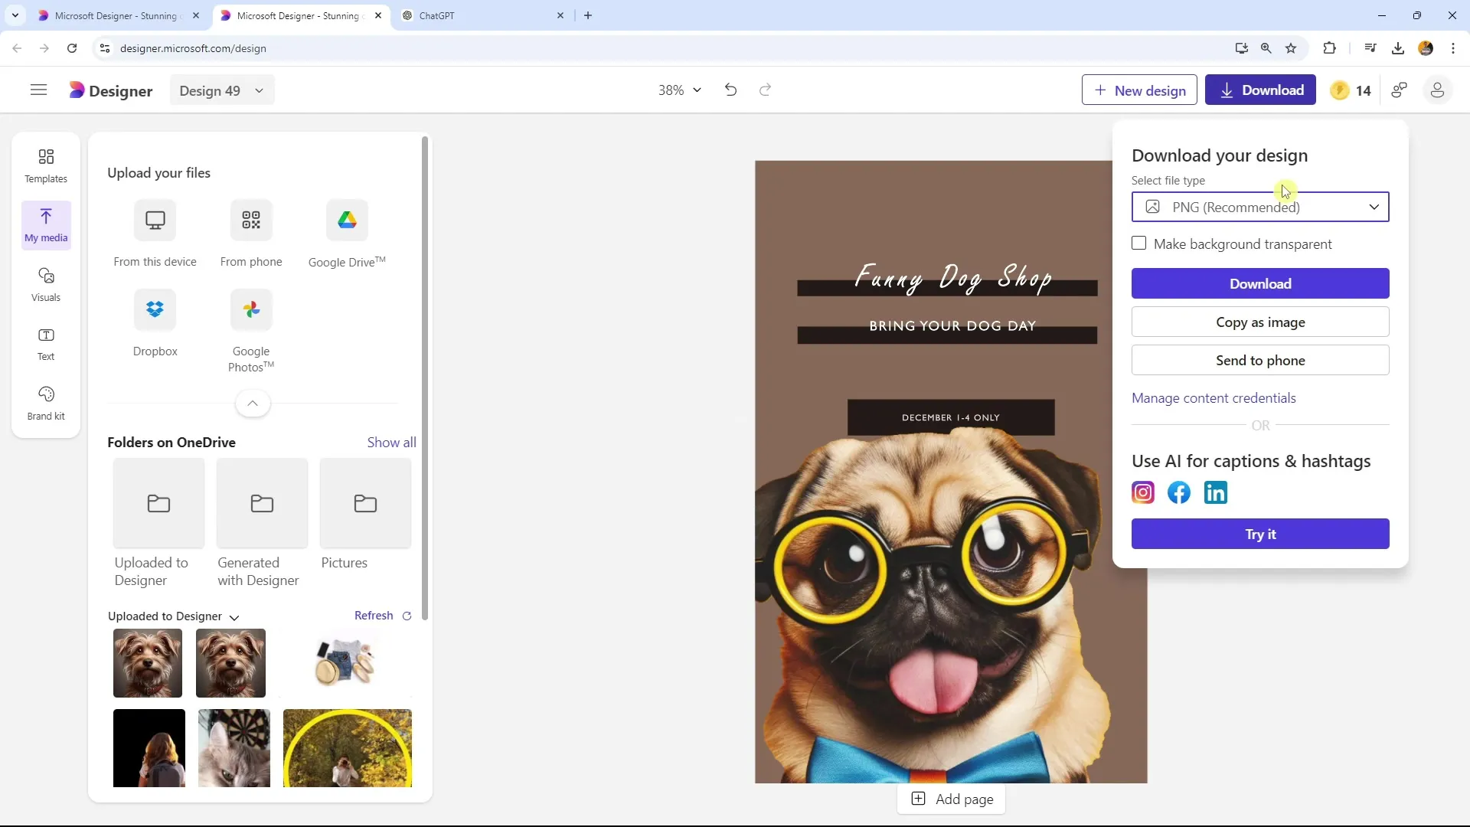Enable transparent background for PNG export

(1138, 244)
